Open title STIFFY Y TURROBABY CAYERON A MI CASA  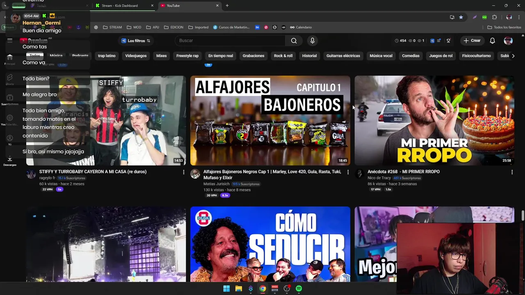pyautogui.click(x=93, y=172)
